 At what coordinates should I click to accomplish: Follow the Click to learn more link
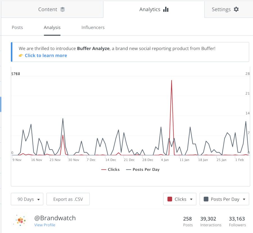point(46,55)
